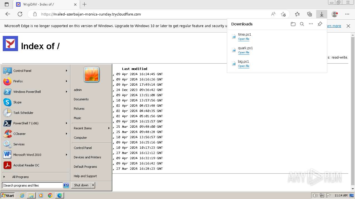
Task: Pin the Downloads panel
Action: (320, 24)
